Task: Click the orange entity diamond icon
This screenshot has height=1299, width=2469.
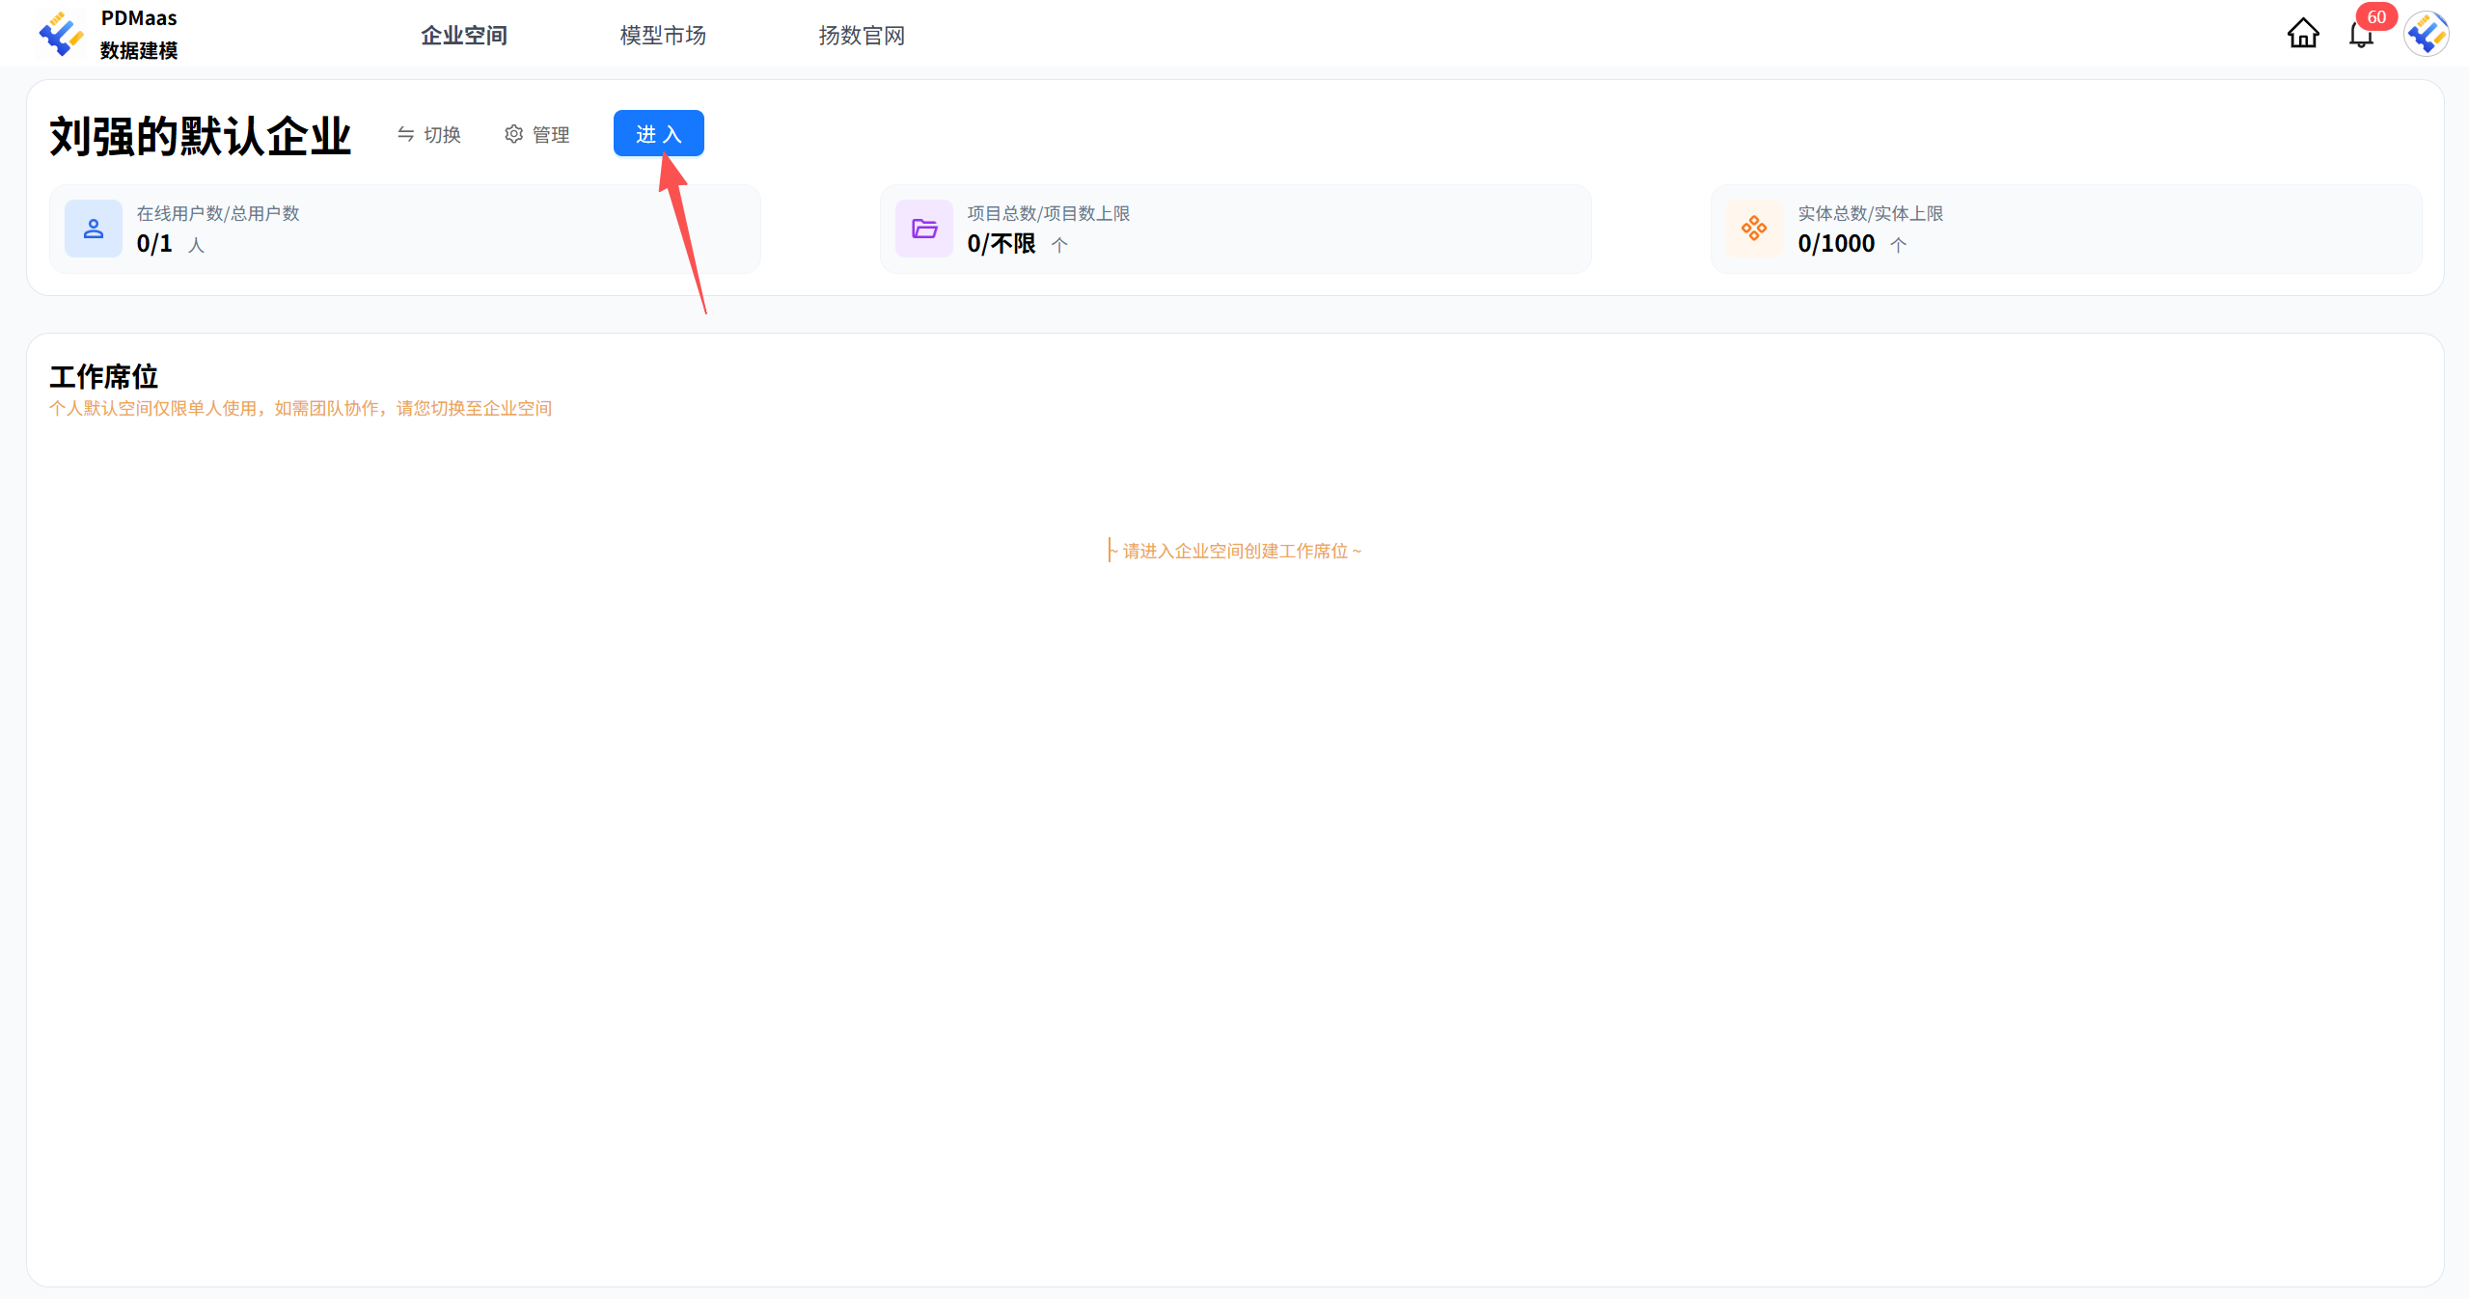Action: point(1754,229)
